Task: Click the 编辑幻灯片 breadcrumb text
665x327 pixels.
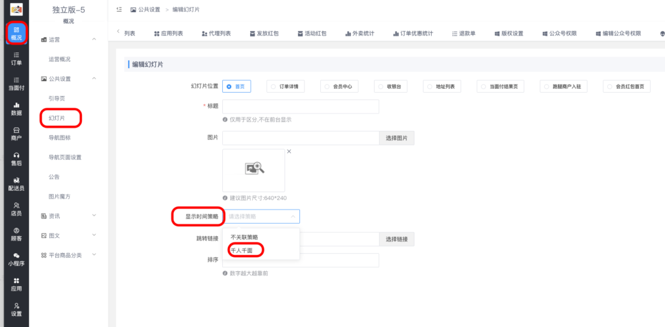Action: click(x=186, y=9)
